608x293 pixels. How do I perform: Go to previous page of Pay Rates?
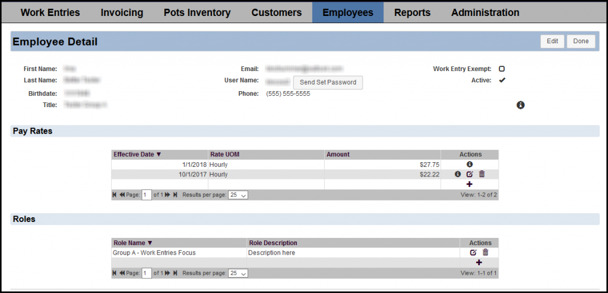point(122,195)
